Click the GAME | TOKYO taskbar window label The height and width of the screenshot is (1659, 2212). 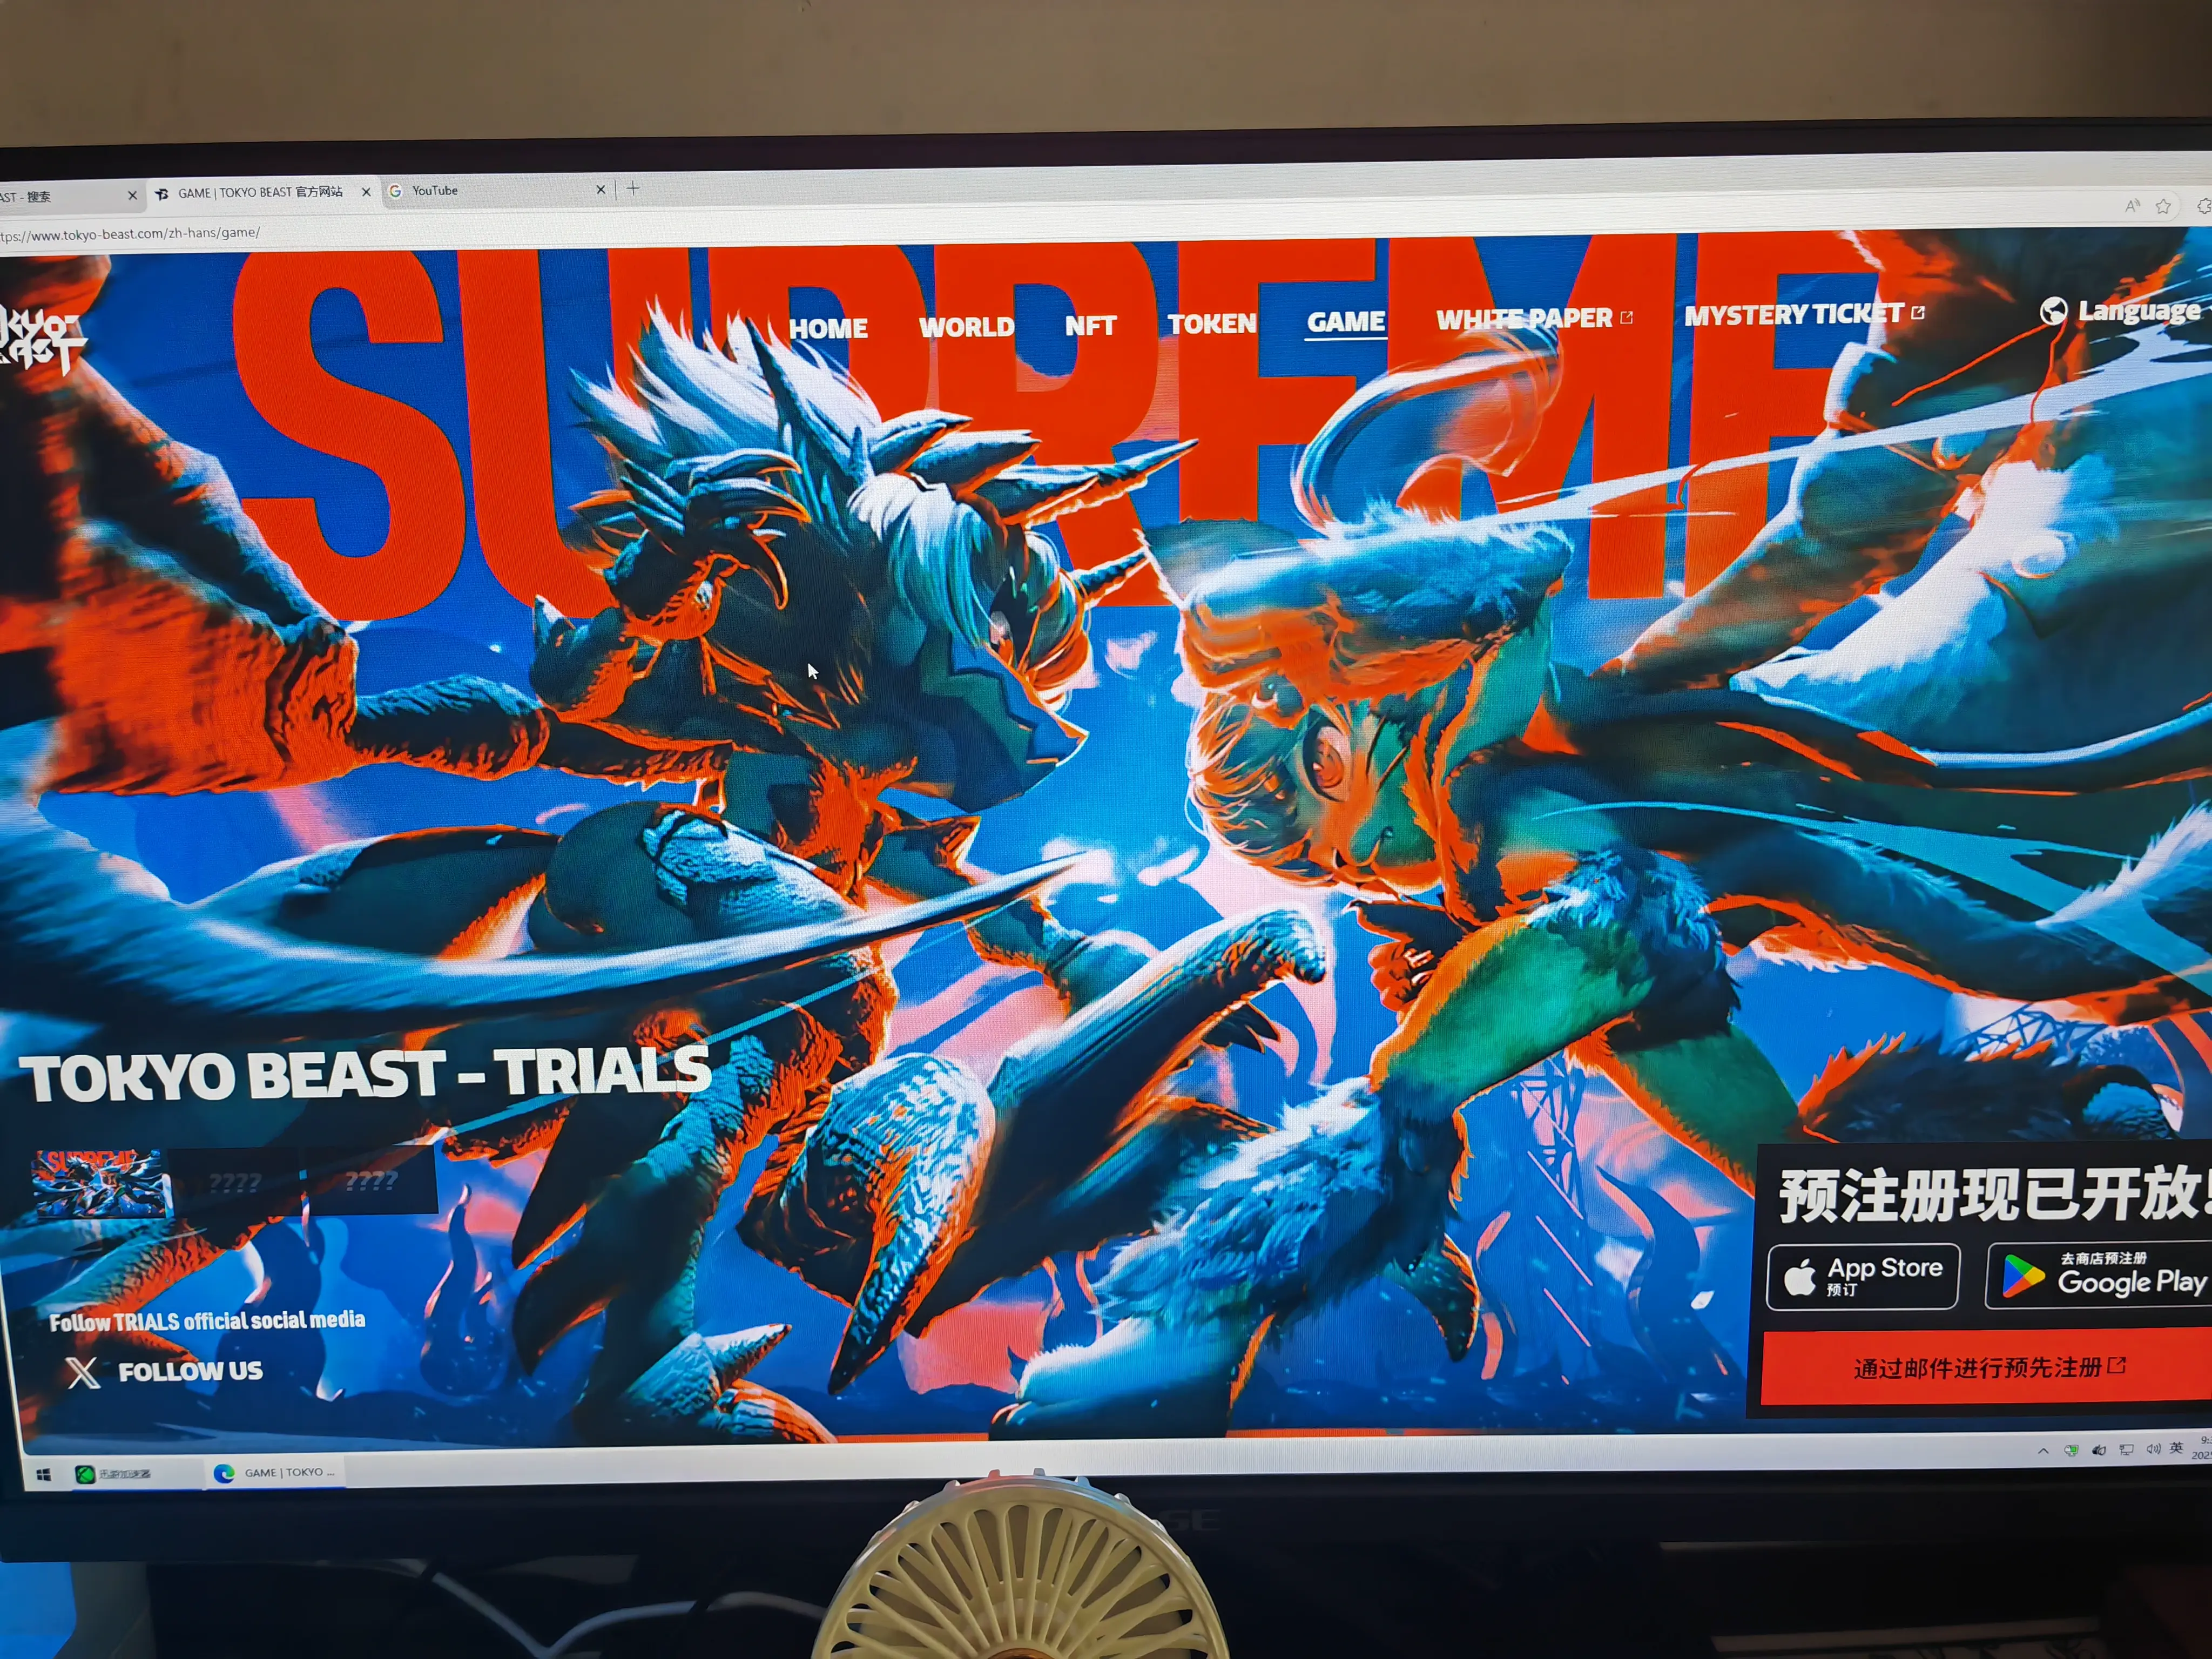point(289,1472)
